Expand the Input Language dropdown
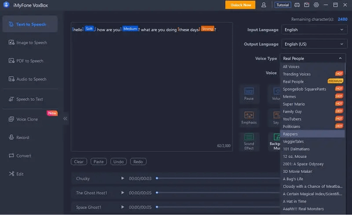The image size is (352, 215). click(x=314, y=29)
